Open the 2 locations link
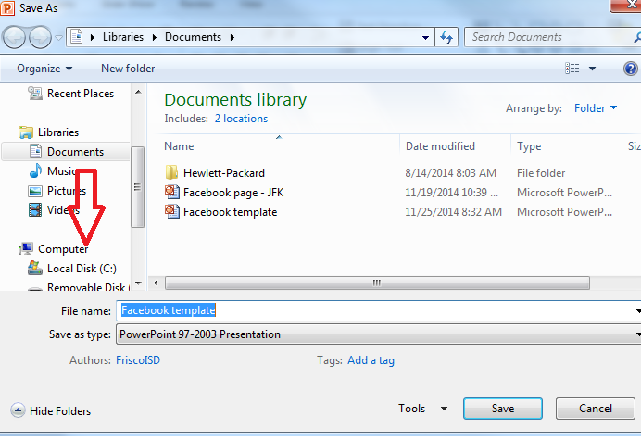This screenshot has width=641, height=441. point(241,119)
